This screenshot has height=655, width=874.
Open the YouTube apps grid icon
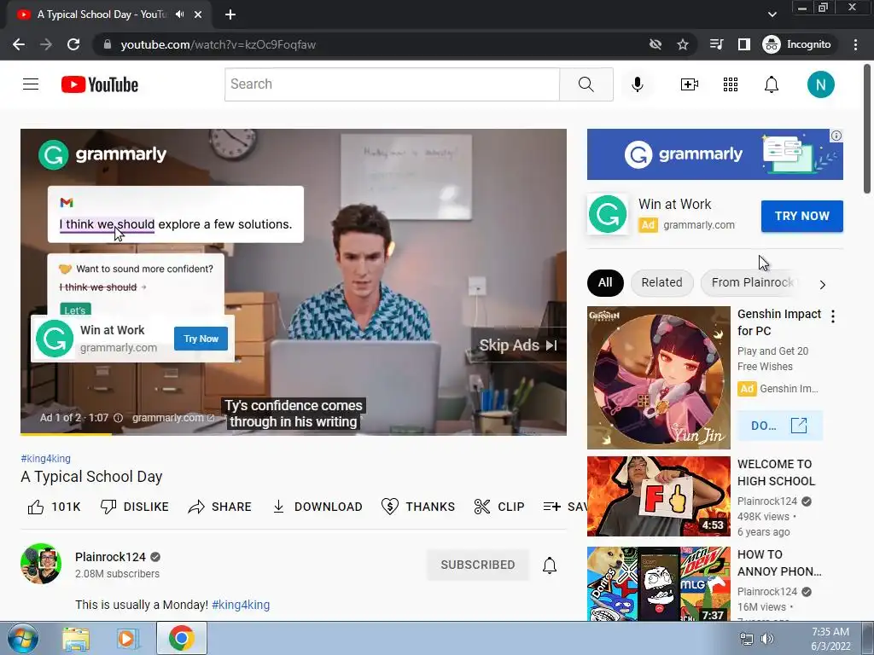tap(731, 84)
